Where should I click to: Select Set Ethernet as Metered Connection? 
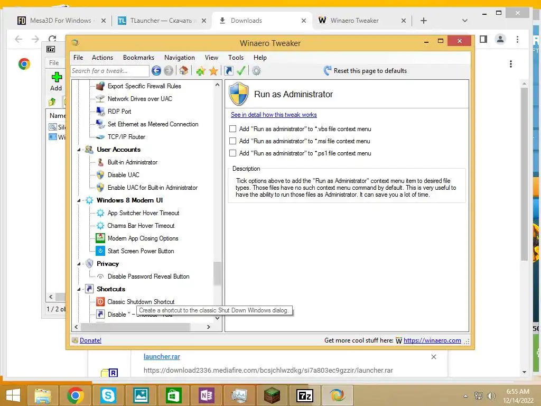click(x=153, y=124)
